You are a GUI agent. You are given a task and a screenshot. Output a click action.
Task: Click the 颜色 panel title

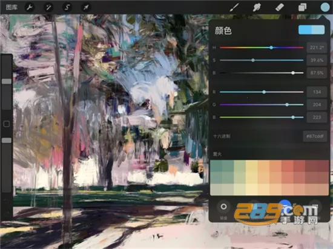[x=223, y=30]
